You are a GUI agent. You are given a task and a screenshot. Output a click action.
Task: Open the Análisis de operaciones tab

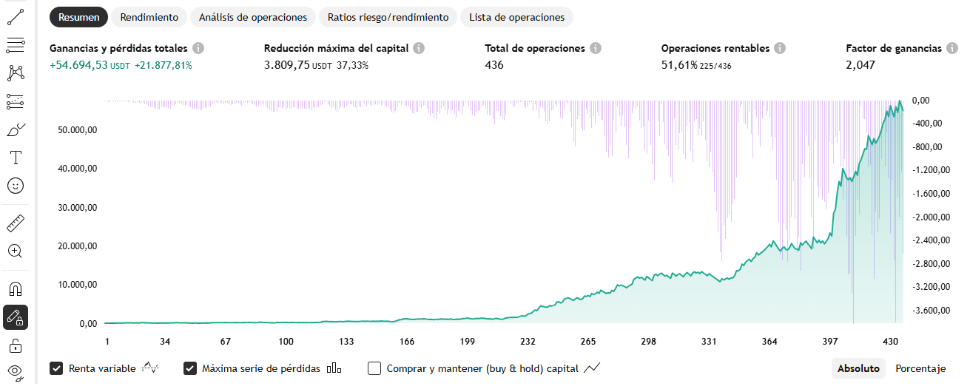coord(253,17)
